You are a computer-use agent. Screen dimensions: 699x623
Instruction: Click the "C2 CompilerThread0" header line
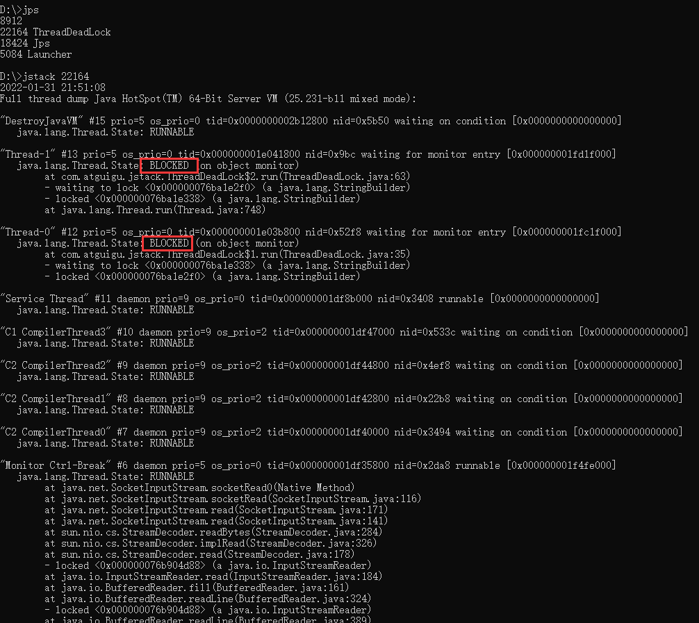click(341, 432)
